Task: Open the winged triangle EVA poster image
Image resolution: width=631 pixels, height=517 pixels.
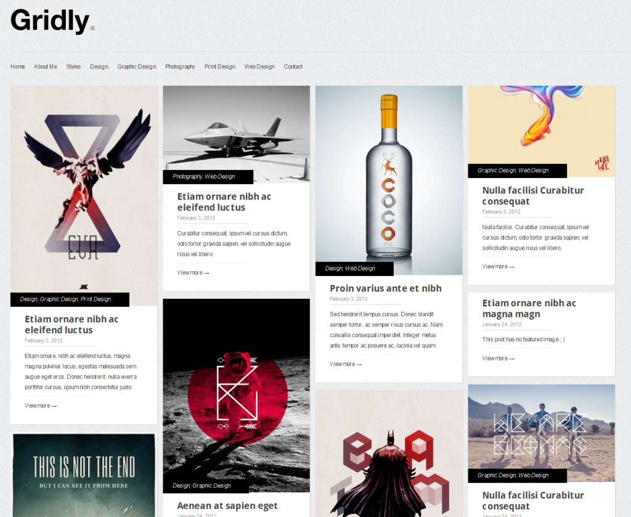Action: tap(84, 195)
